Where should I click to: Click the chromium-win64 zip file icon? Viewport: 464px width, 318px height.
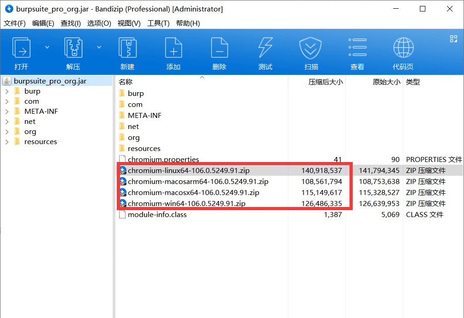(123, 203)
